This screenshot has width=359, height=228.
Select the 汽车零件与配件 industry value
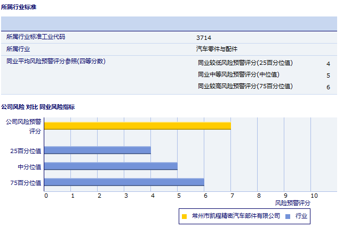click(x=217, y=49)
